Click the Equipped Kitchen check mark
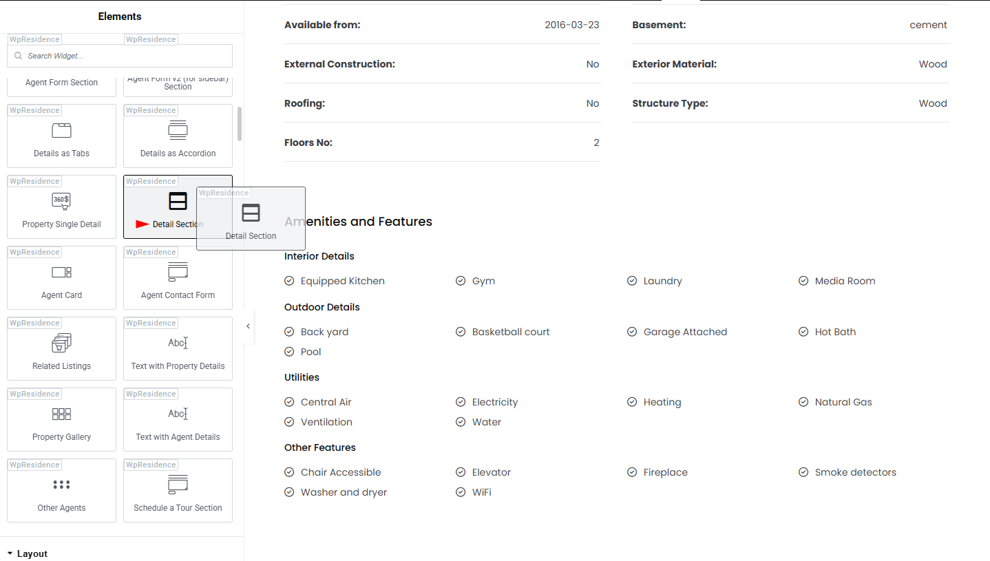 coord(289,281)
